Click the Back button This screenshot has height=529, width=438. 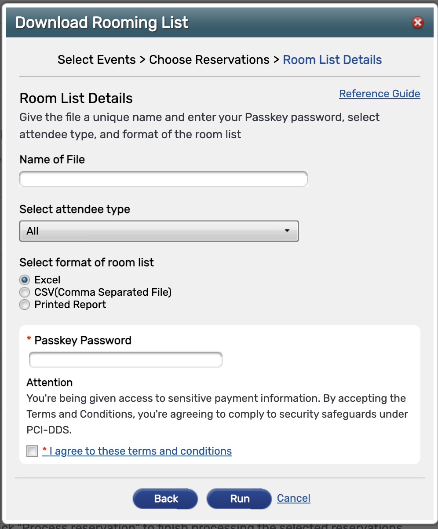(166, 499)
